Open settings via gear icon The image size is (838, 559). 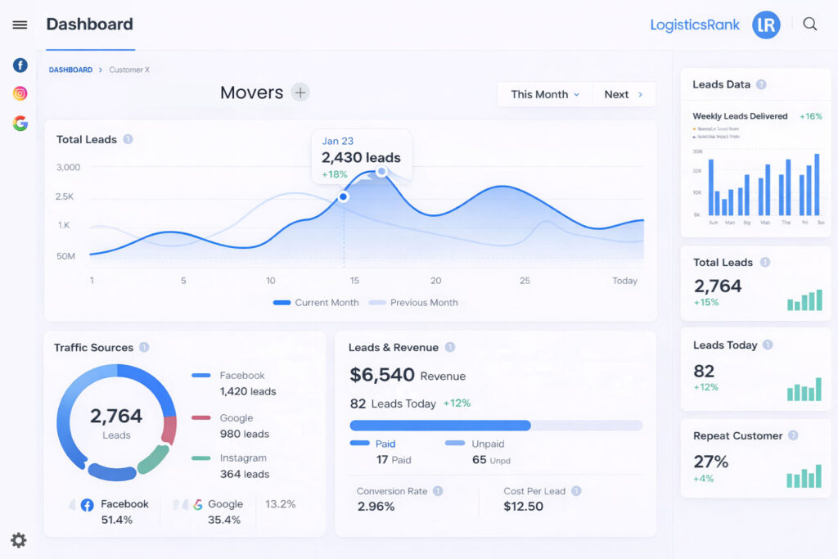[19, 540]
